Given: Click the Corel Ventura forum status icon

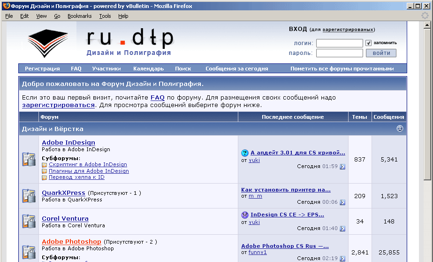Looking at the screenshot, I should tap(29, 221).
